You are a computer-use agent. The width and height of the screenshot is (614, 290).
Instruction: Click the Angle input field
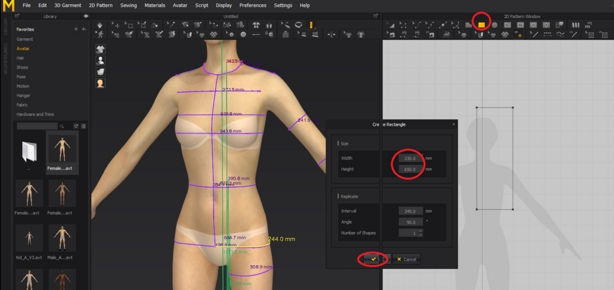(x=411, y=222)
